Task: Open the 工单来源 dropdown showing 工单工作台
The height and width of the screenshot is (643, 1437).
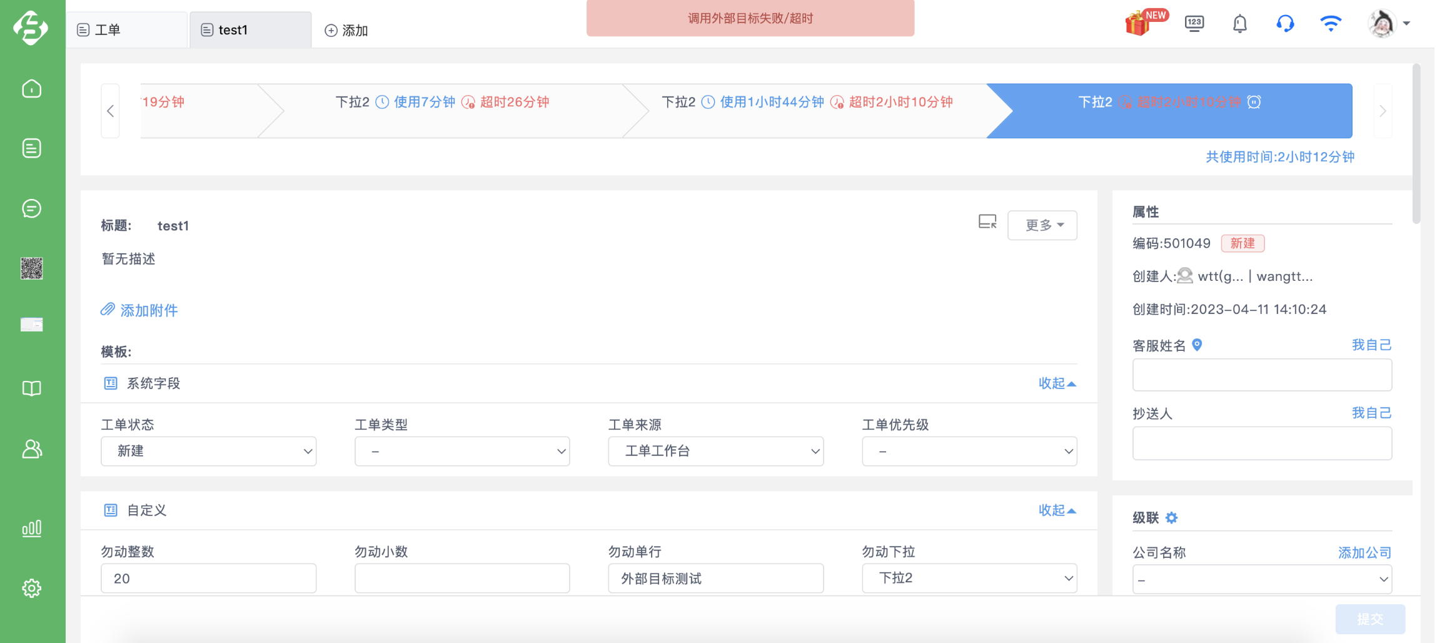Action: pos(715,451)
